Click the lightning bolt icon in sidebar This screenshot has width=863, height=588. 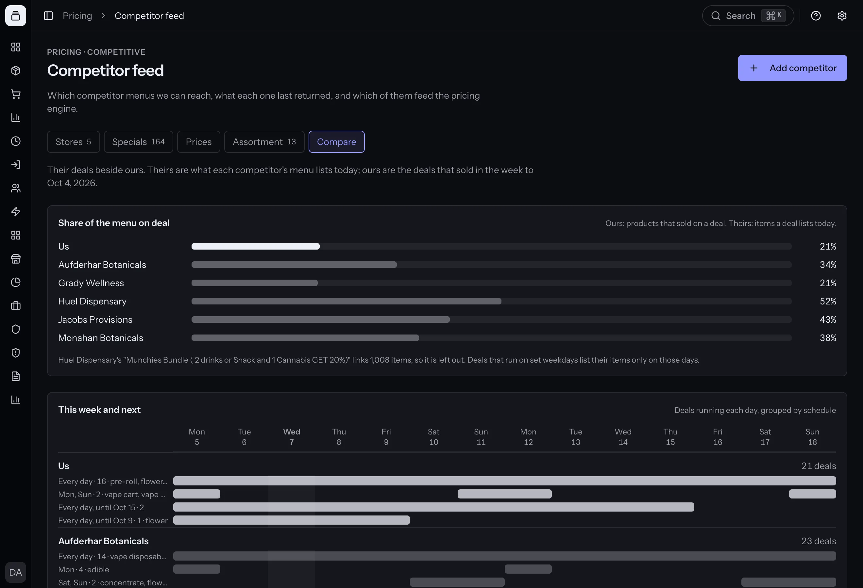click(x=16, y=211)
